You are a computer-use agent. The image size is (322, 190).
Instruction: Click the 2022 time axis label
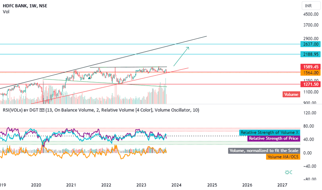click(x=106, y=185)
